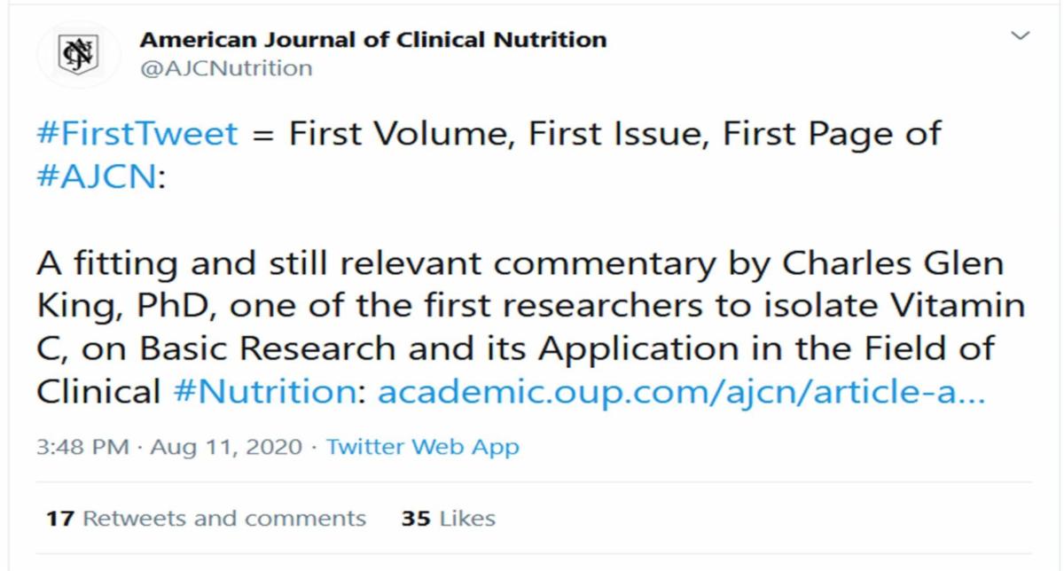
Task: Click the word "Clinical" before #Nutrition
Action: pos(98,390)
